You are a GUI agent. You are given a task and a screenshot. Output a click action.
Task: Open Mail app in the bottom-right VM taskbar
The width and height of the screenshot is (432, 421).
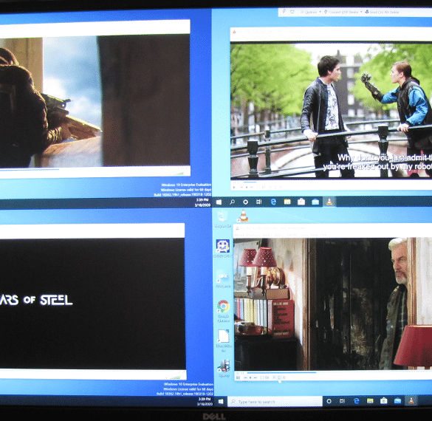[x=397, y=400]
